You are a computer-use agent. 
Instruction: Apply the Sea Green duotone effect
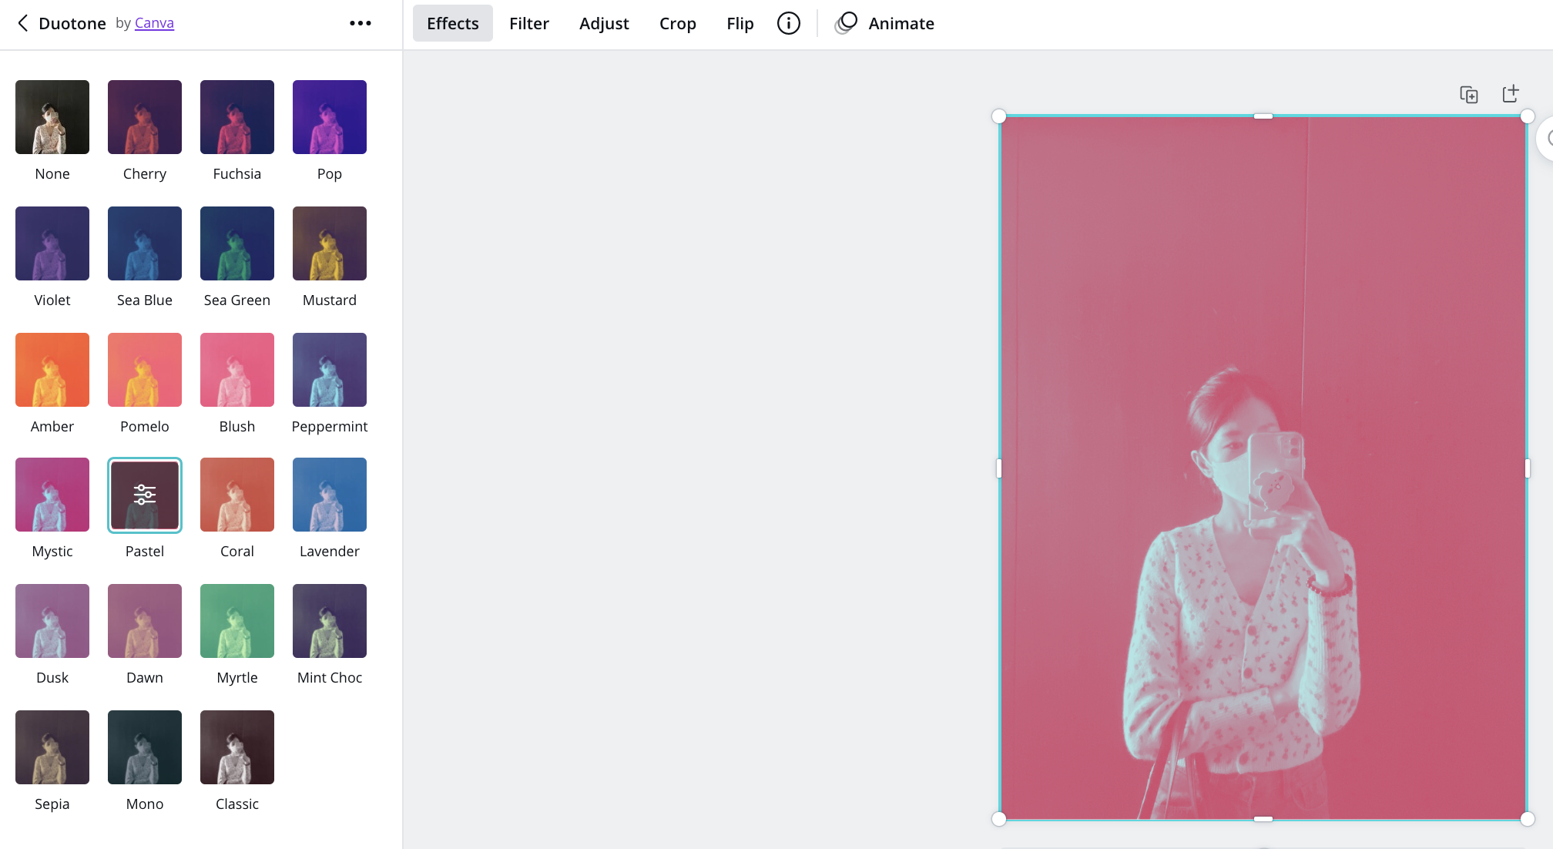click(237, 243)
